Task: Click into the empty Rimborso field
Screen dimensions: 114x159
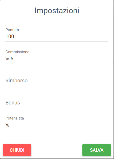Action: coord(57,81)
